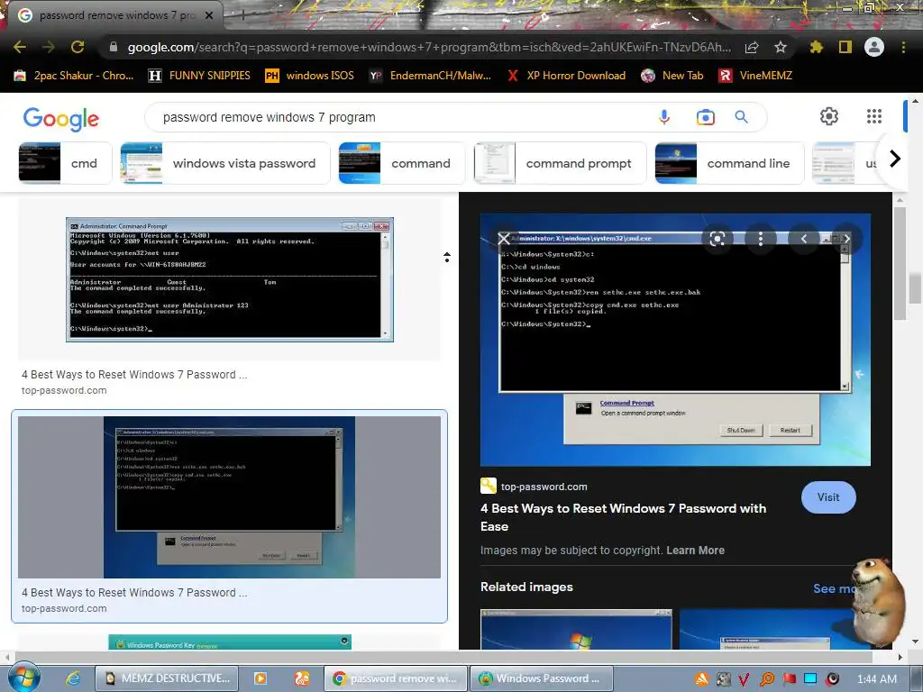The width and height of the screenshot is (923, 692).
Task: Launch Internet Explorer from taskbar
Action: (x=73, y=678)
